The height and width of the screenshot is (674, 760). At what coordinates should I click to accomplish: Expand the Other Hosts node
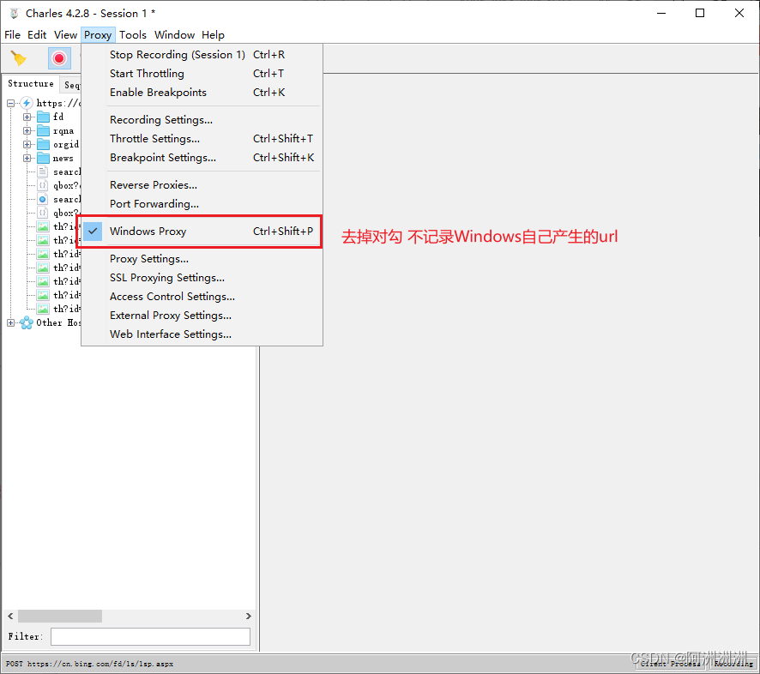(10, 322)
